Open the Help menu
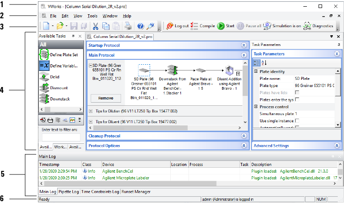Image resolution: width=344 pixels, height=203 pixels. click(x=127, y=16)
